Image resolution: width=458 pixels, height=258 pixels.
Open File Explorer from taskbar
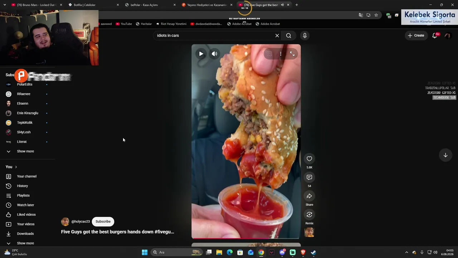click(x=219, y=252)
